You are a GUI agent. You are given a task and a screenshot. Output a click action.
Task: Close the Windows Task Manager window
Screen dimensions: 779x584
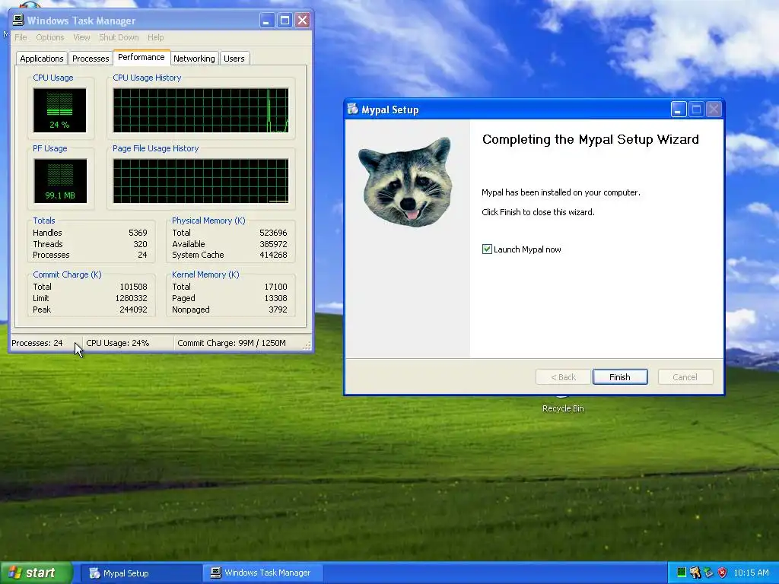click(302, 21)
